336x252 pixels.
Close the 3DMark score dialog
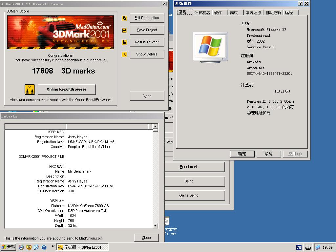tap(147, 96)
